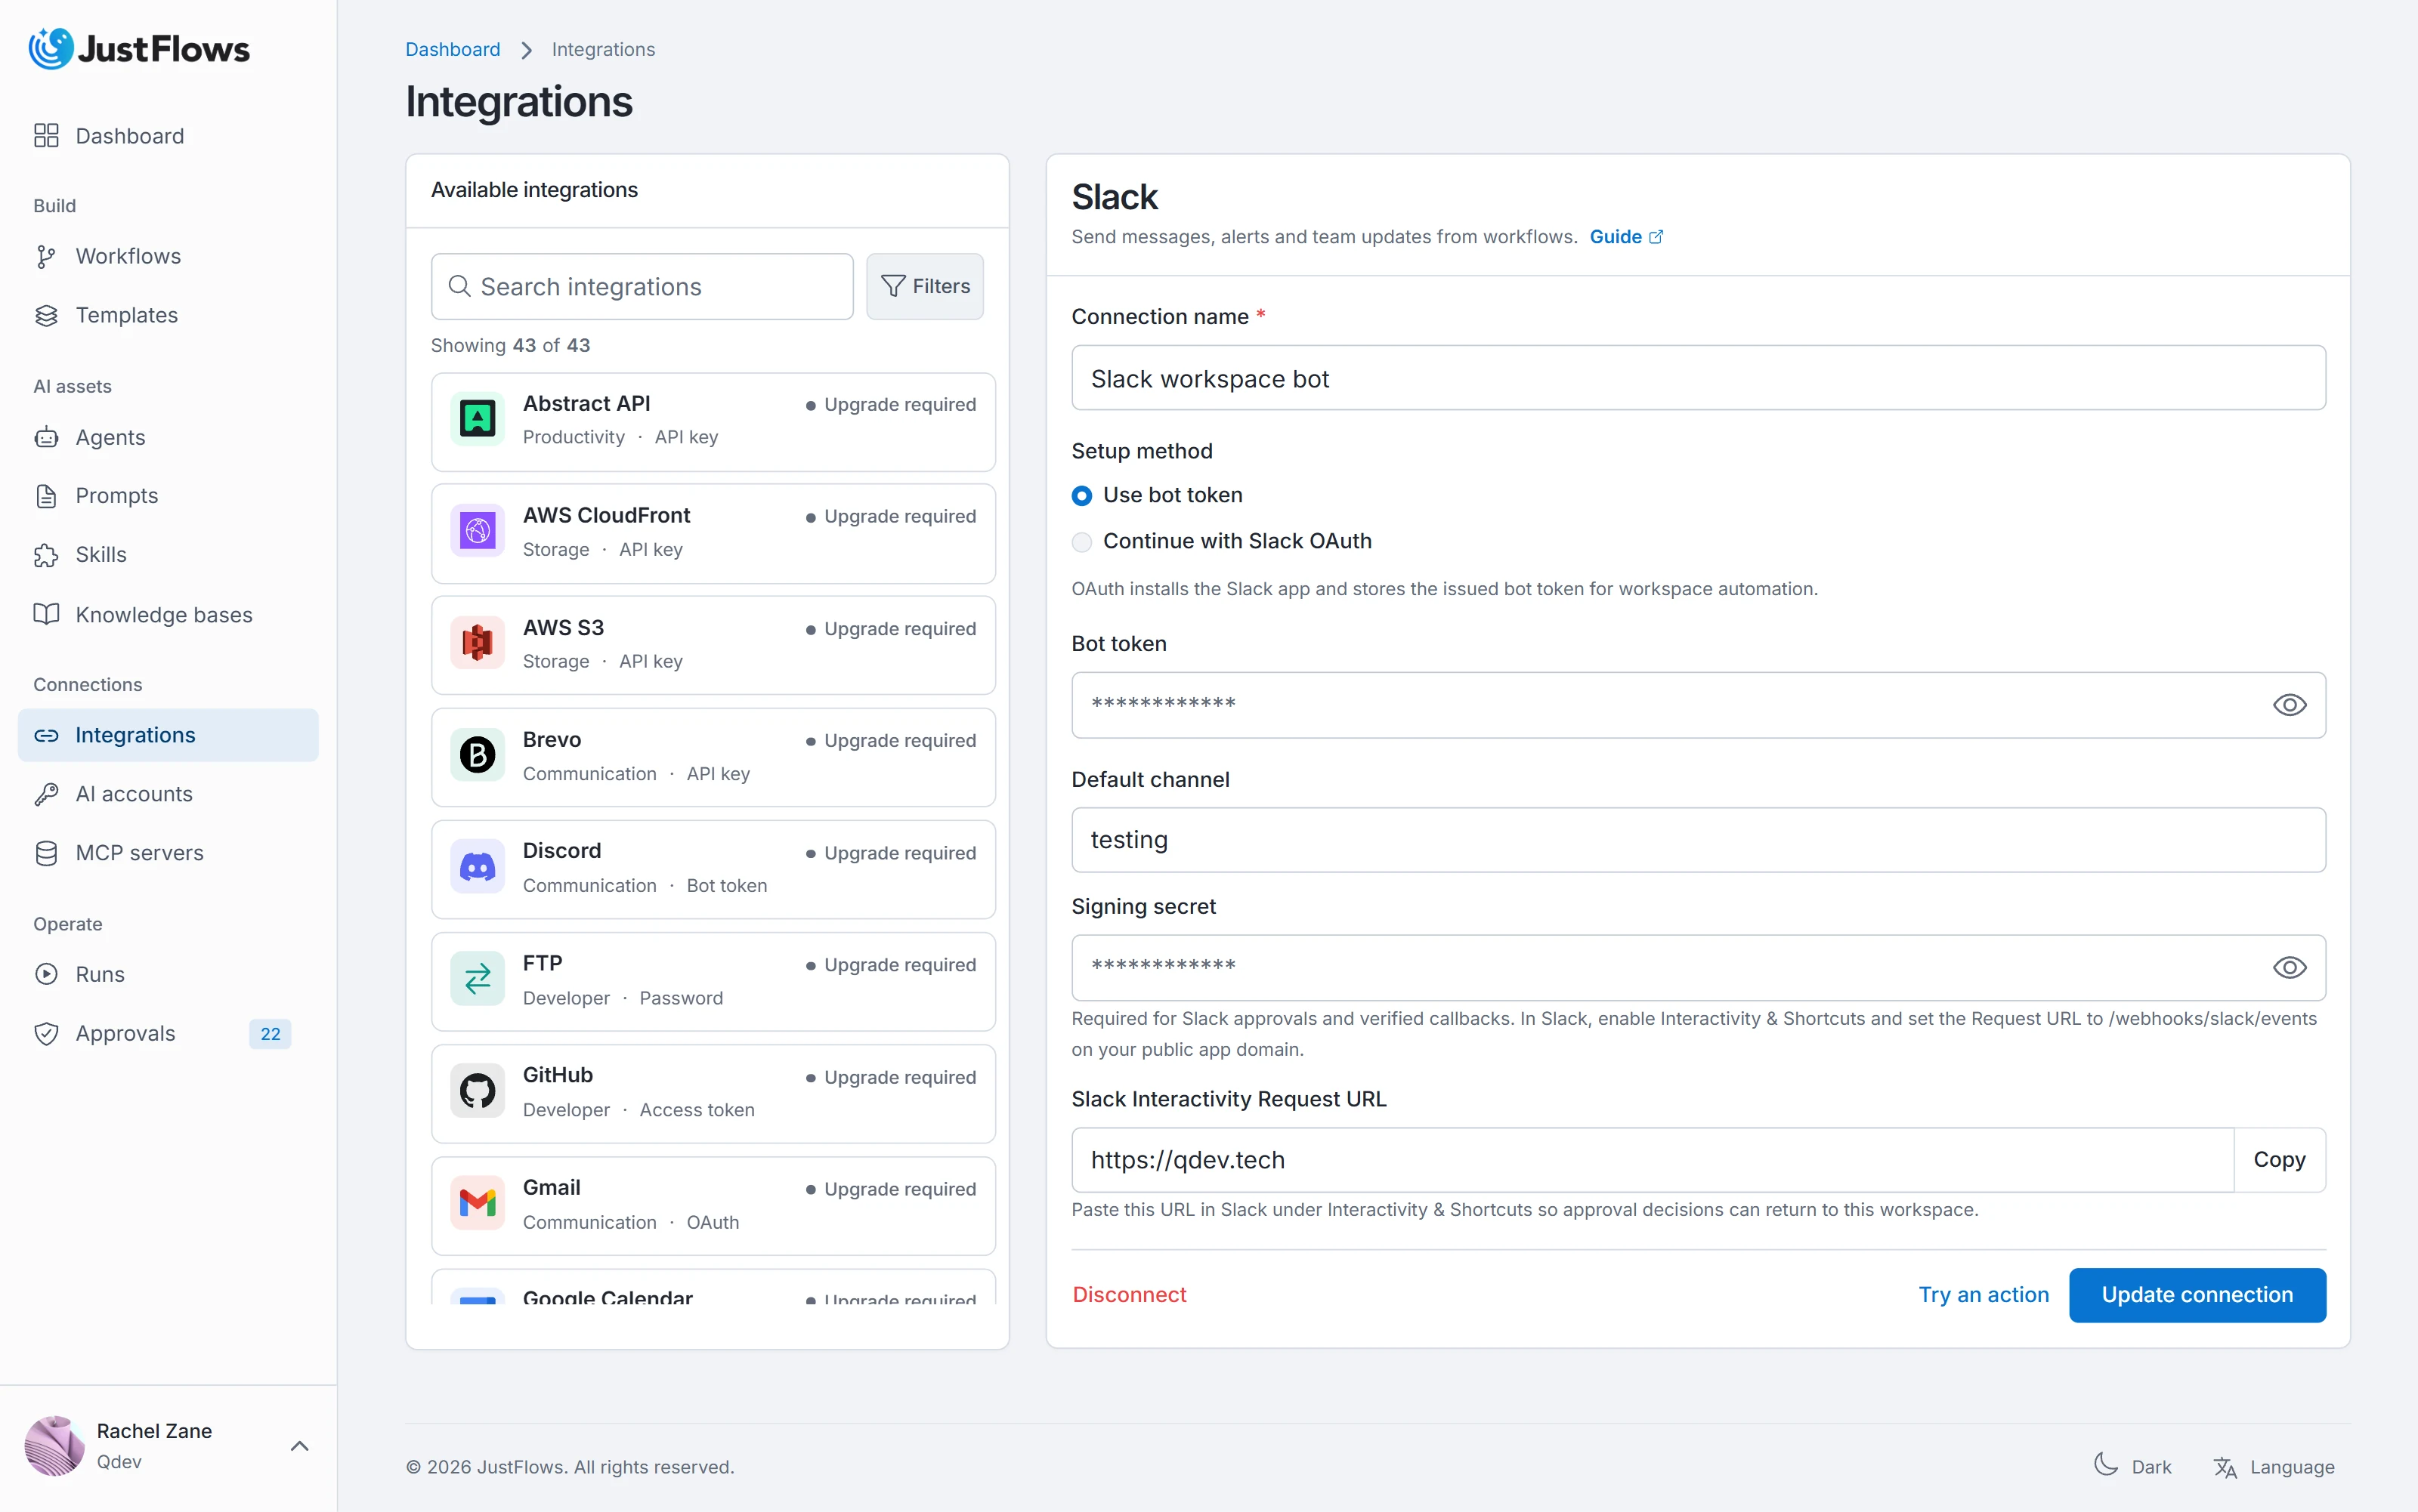Select the Discord integration icon

click(x=478, y=867)
